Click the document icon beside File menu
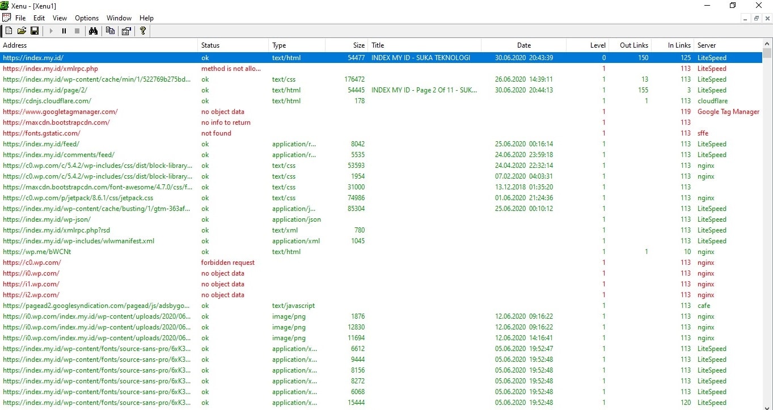773x410 pixels. click(6, 18)
